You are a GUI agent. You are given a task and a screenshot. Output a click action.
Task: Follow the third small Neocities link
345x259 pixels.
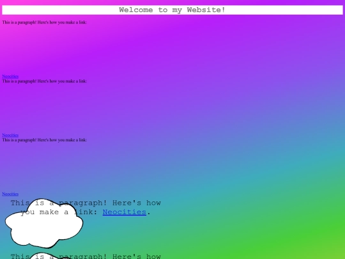point(10,194)
